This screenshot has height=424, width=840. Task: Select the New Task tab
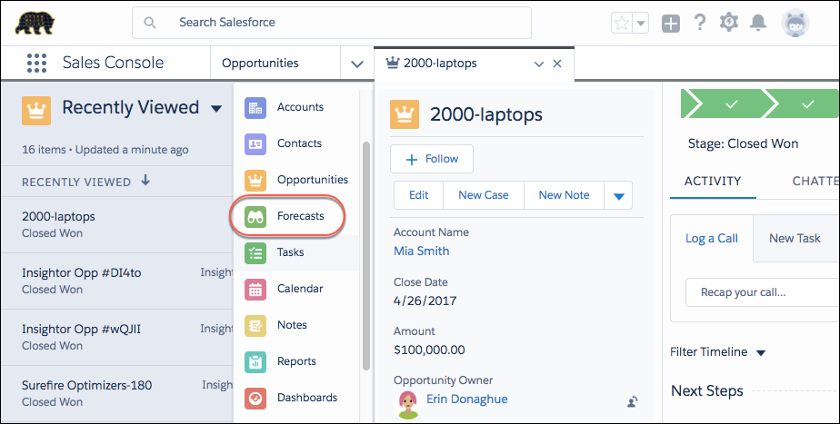795,239
